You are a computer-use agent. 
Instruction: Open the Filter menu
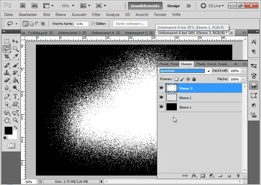[x=96, y=15]
